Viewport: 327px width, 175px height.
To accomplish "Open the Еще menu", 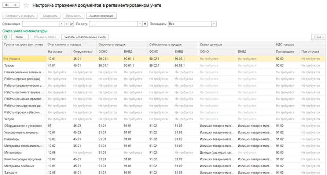I will pos(318,37).
